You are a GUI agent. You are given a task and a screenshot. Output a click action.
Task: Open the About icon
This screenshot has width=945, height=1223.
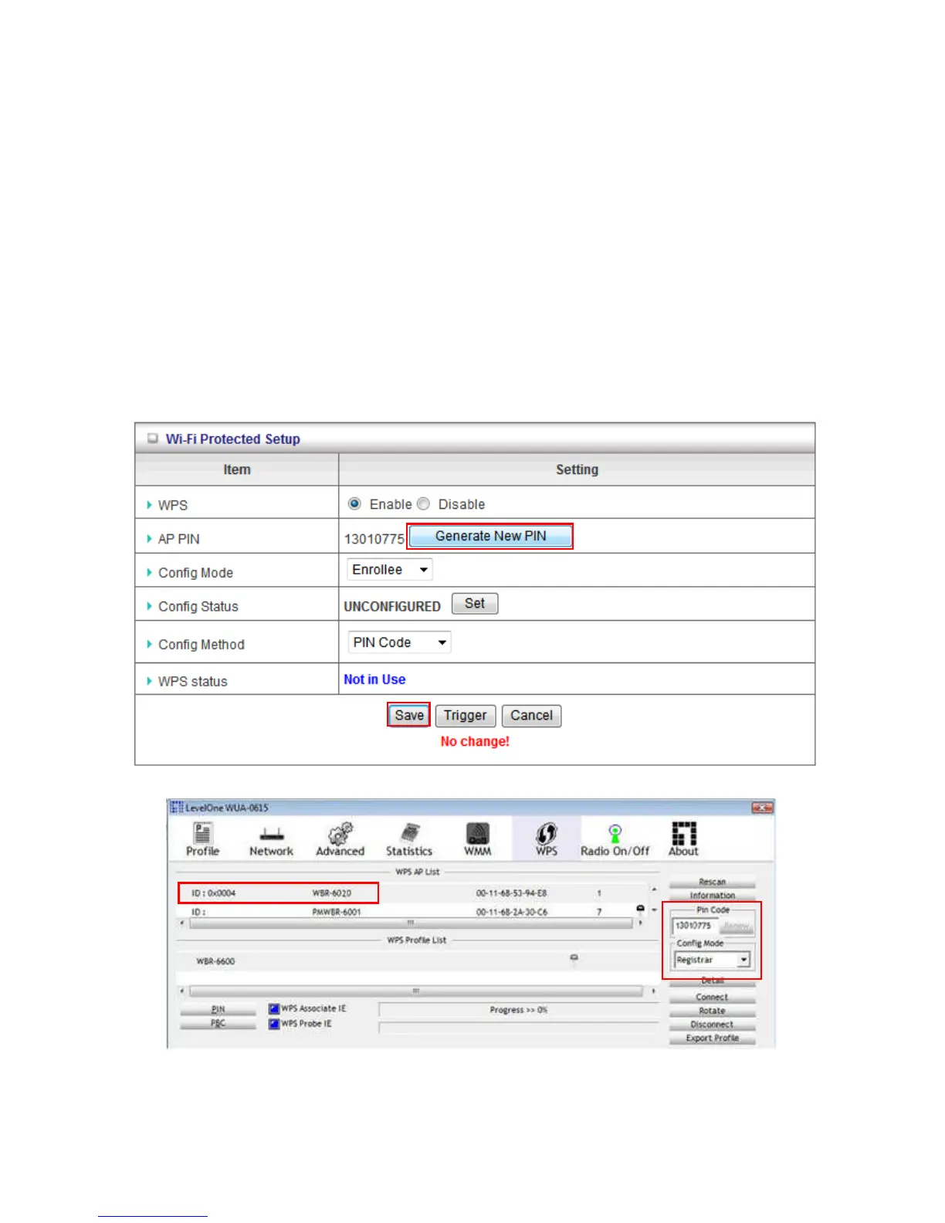coord(683,839)
